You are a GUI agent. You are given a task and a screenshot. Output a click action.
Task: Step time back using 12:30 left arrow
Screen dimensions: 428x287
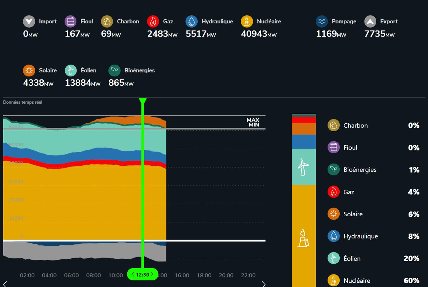[x=133, y=274]
